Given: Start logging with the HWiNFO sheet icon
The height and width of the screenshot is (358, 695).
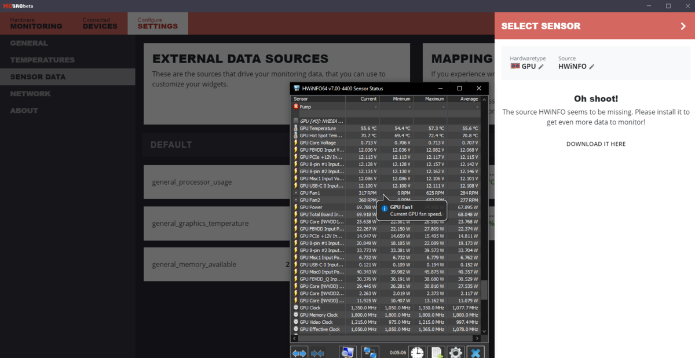Looking at the screenshot, I should pos(436,352).
